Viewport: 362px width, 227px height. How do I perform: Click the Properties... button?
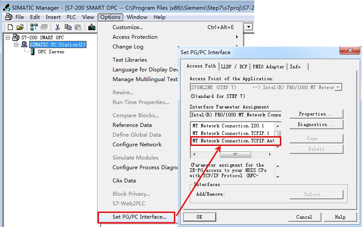316,114
